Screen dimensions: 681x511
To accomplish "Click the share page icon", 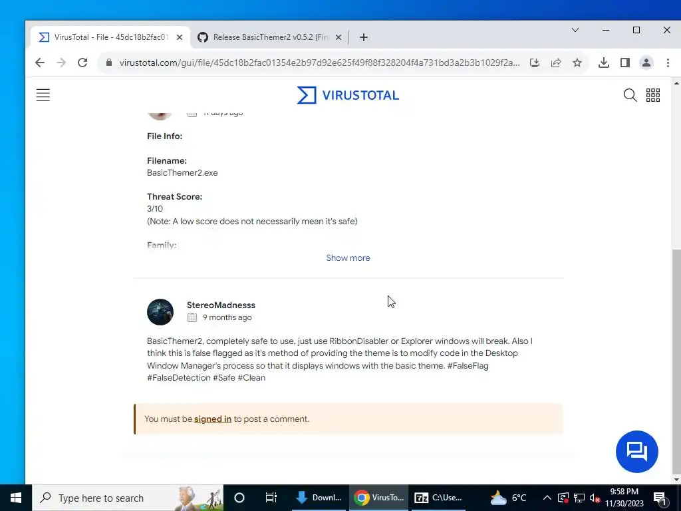I will coord(556,63).
